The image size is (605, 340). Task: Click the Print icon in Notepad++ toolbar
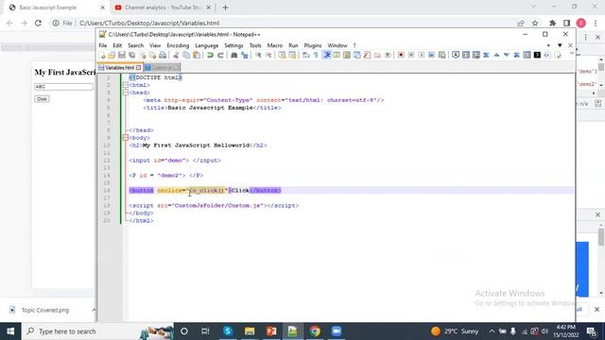click(163, 55)
